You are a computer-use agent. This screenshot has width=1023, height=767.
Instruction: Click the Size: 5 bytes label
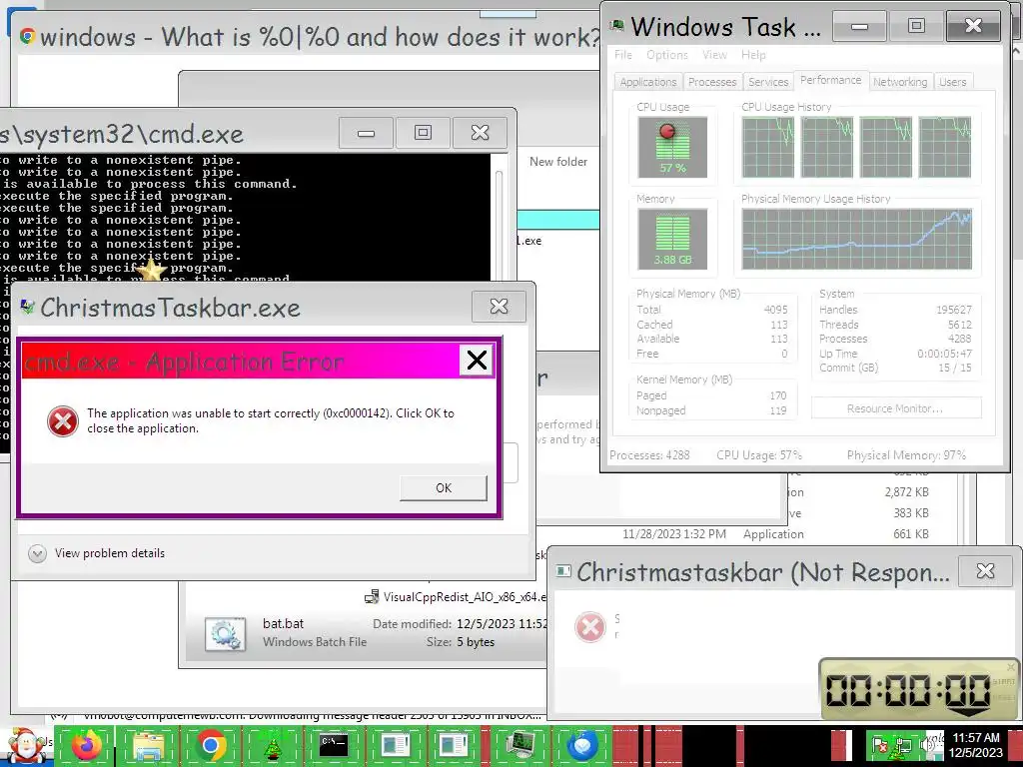click(461, 642)
